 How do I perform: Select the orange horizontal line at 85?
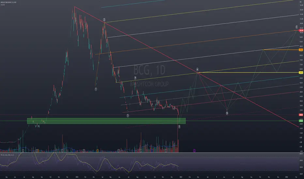tap(281, 50)
